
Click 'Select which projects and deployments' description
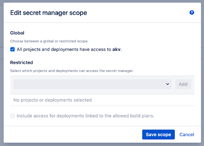tap(72, 71)
